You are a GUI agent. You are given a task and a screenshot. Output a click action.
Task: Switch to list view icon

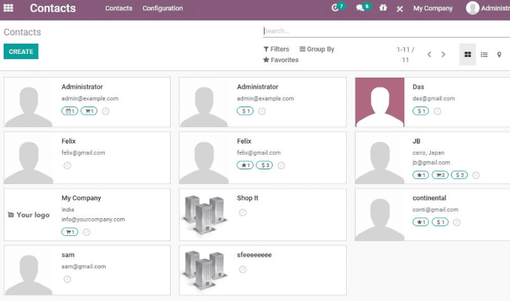click(x=484, y=55)
